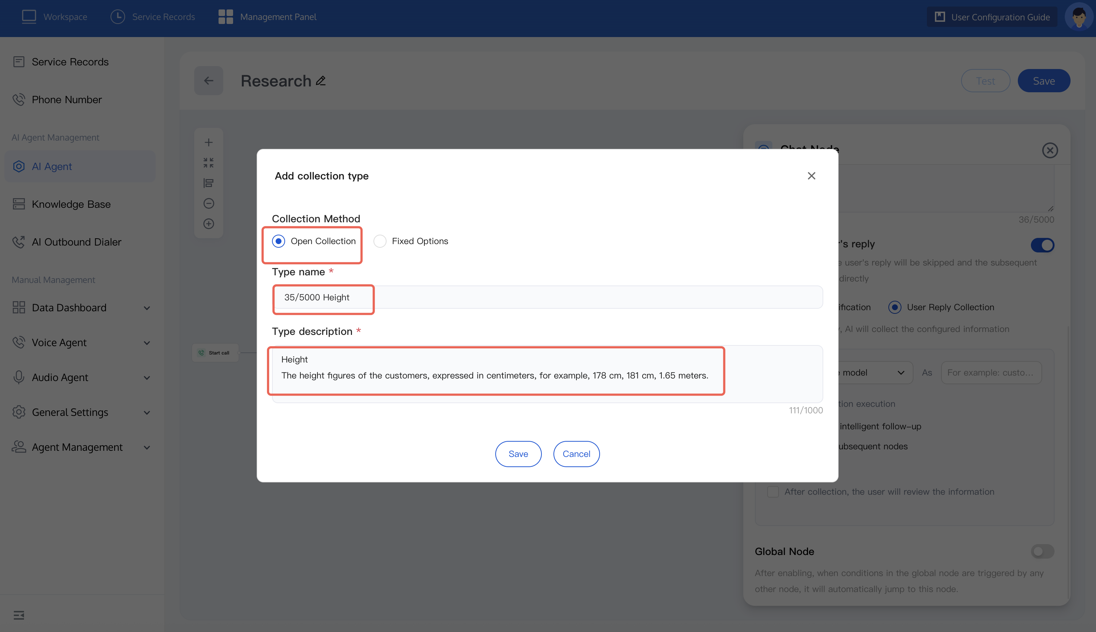The height and width of the screenshot is (632, 1096).
Task: Click the back arrow icon
Action: tap(209, 81)
